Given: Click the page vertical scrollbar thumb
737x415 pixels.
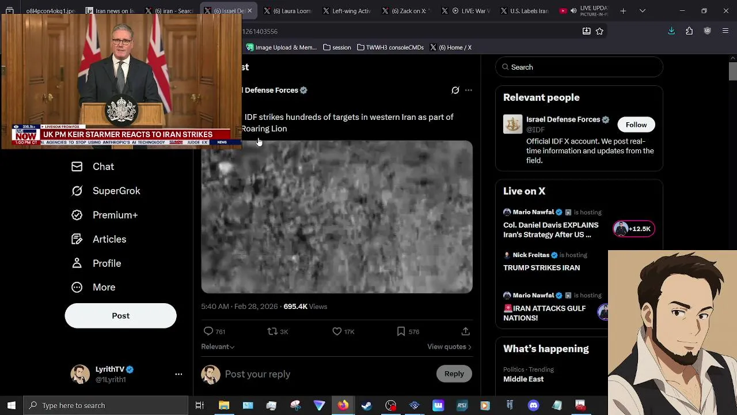Looking at the screenshot, I should point(732,70).
